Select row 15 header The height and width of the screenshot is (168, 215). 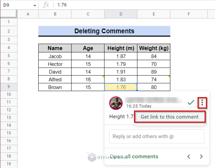(x=9, y=133)
